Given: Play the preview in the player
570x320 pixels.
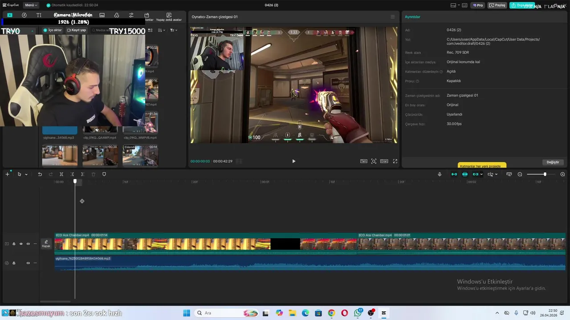Looking at the screenshot, I should [x=293, y=161].
